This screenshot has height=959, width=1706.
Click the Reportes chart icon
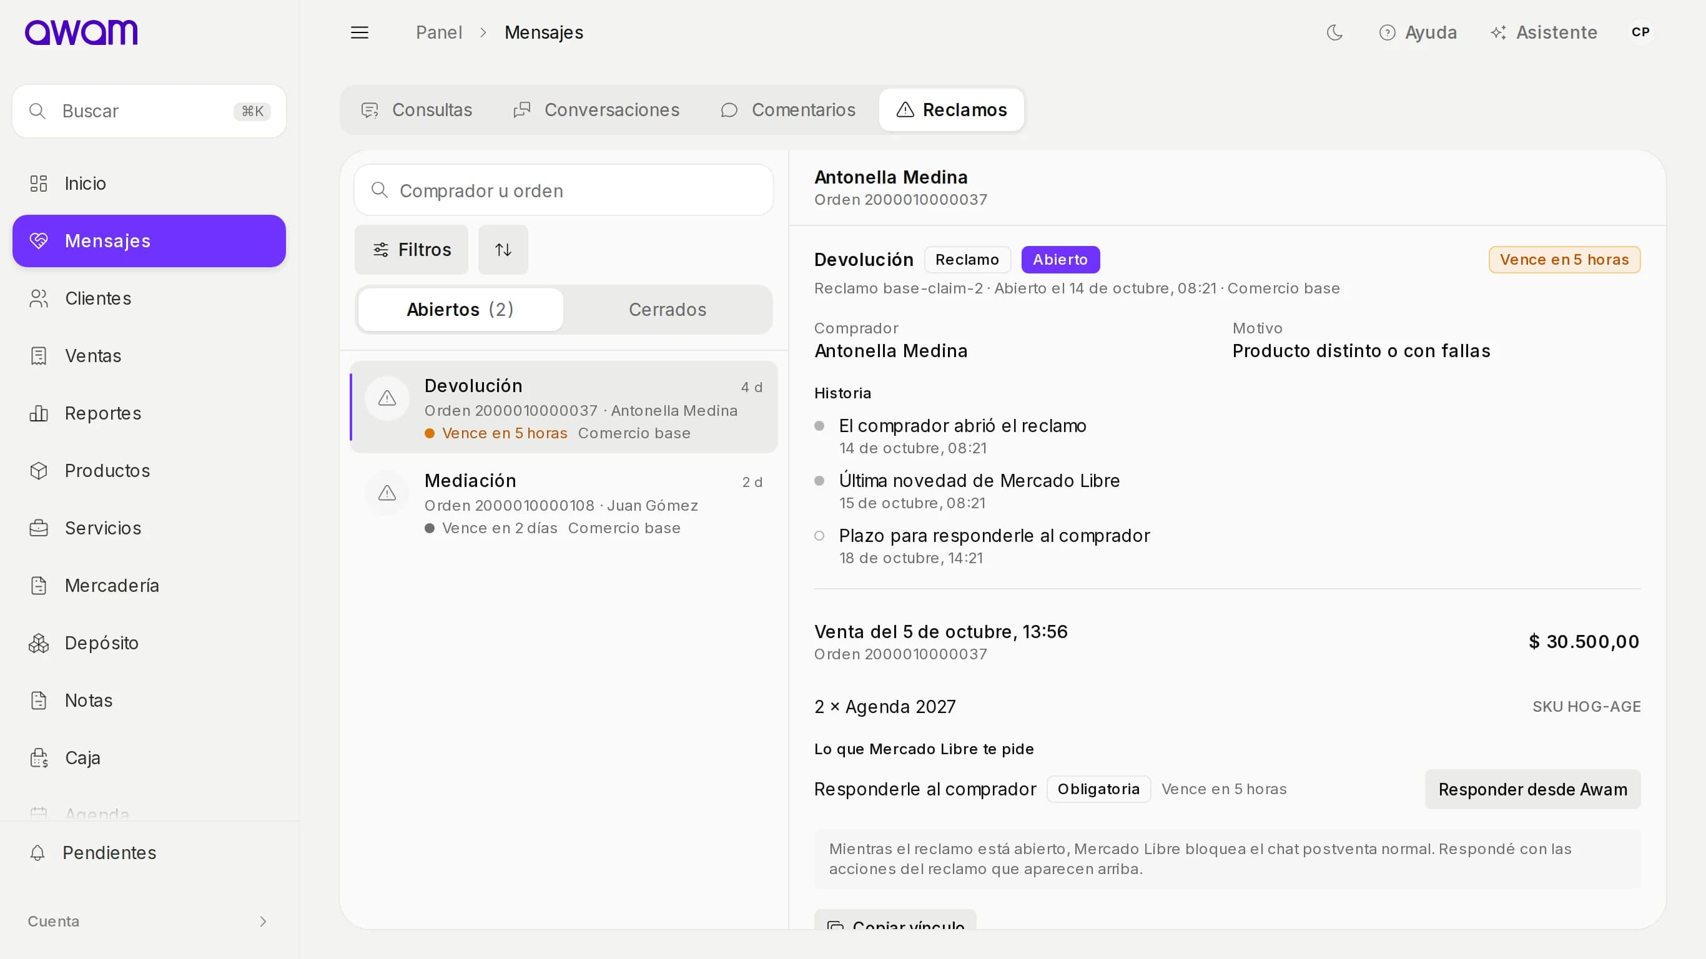tap(39, 413)
